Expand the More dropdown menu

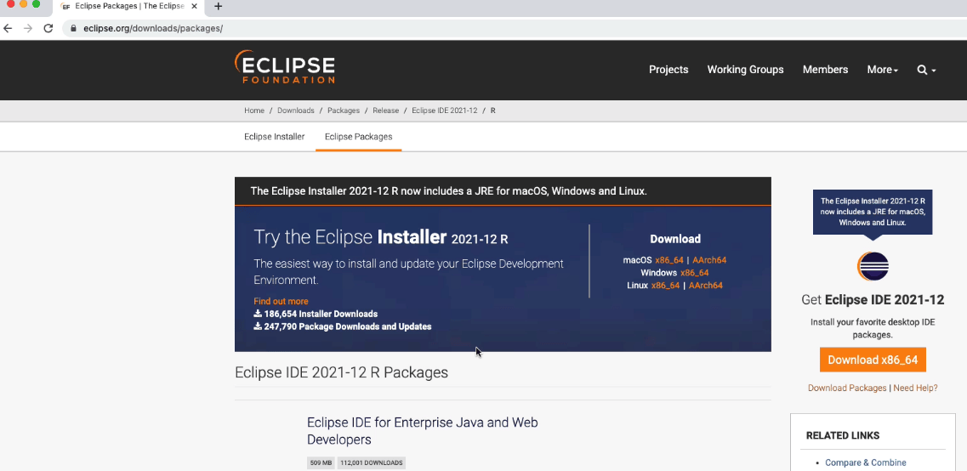[x=883, y=70]
